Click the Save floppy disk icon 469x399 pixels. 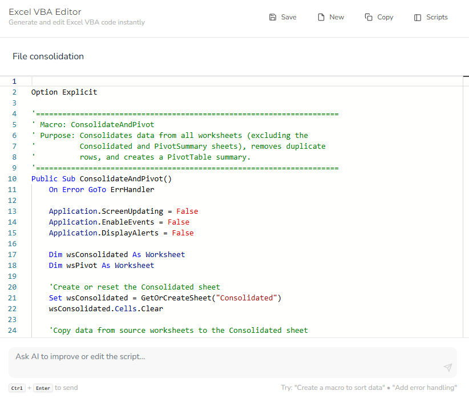(x=273, y=17)
